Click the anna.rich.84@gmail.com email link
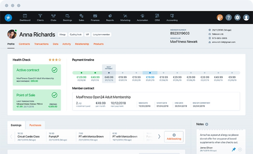253x154 pixels. tap(224, 42)
